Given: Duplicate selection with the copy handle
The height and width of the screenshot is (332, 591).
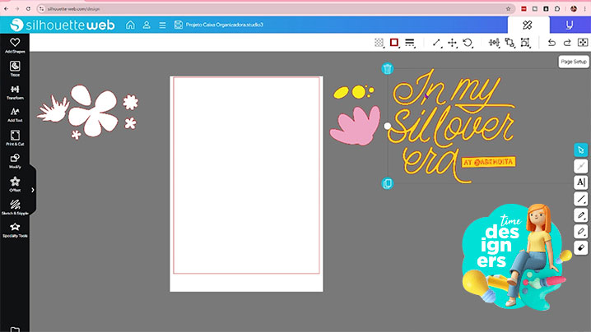Looking at the screenshot, I should pyautogui.click(x=388, y=182).
